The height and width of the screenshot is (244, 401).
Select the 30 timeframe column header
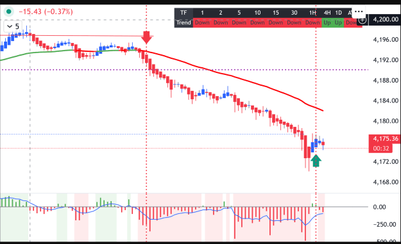(294, 13)
